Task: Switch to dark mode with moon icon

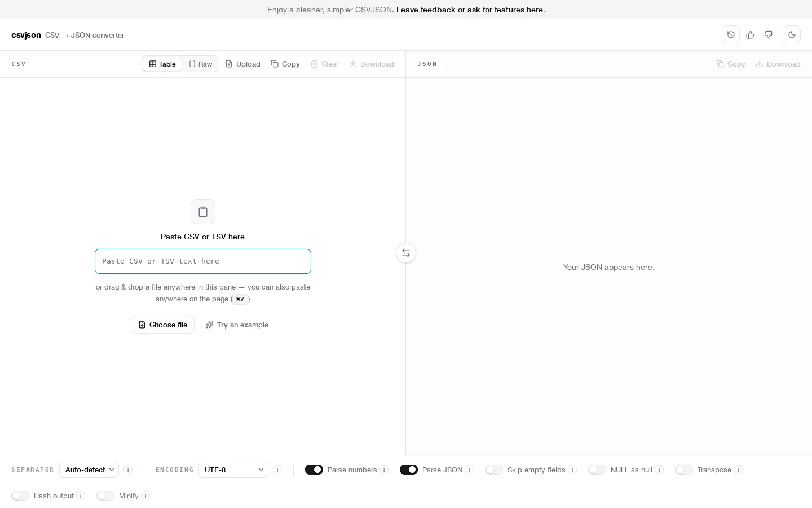Action: pyautogui.click(x=792, y=34)
